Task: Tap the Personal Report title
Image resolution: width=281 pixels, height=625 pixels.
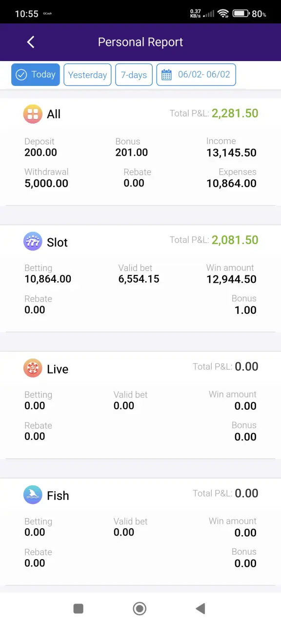Action: (140, 42)
